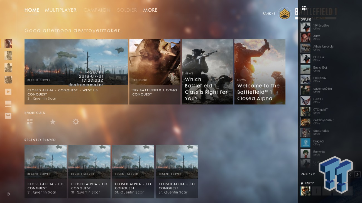
Task: Click deathbysnusnu1's avatar
Action: (305, 122)
